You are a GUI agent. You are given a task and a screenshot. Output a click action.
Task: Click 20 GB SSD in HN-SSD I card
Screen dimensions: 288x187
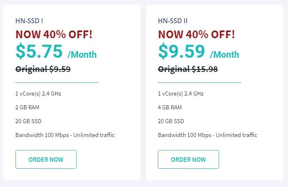point(29,121)
